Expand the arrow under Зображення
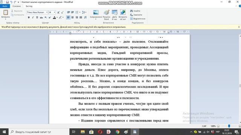This screenshot has width=241, height=135. coord(96,19)
